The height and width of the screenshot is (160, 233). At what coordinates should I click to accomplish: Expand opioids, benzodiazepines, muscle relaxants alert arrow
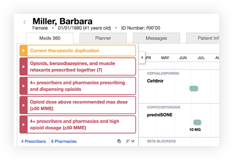coord(23,67)
